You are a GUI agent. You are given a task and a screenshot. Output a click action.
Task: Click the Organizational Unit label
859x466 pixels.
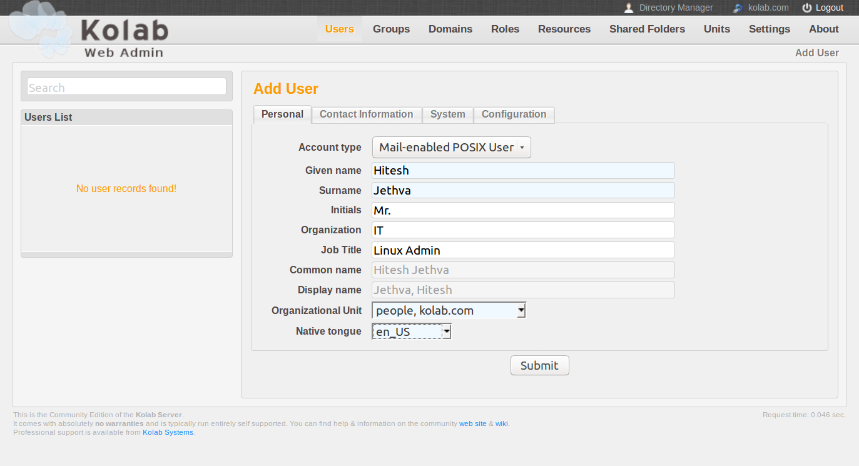317,311
